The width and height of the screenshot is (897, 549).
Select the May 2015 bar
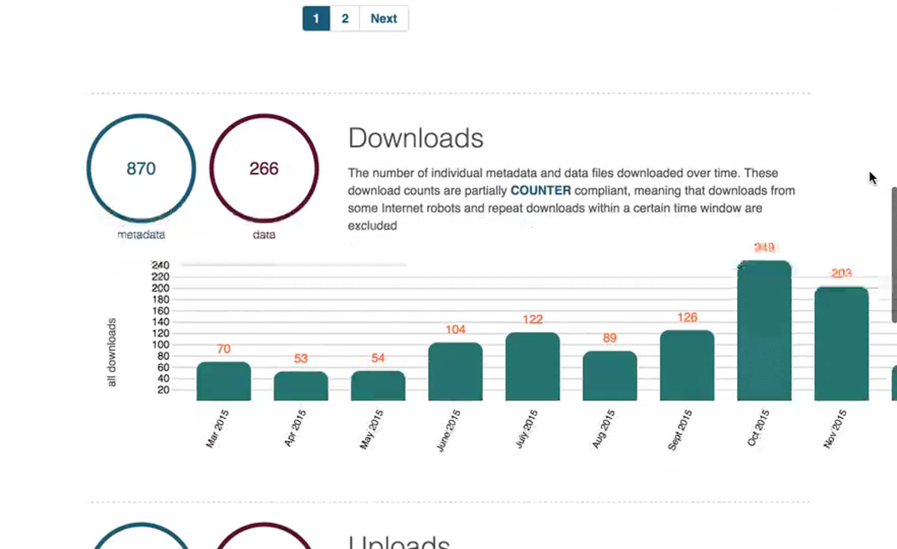point(378,386)
